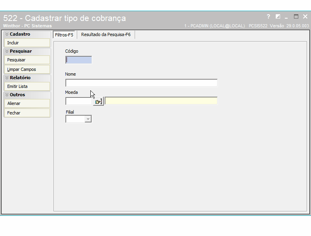The image size is (311, 236).
Task: Collapse the Cadastro section chevron
Action: [x=7, y=34]
